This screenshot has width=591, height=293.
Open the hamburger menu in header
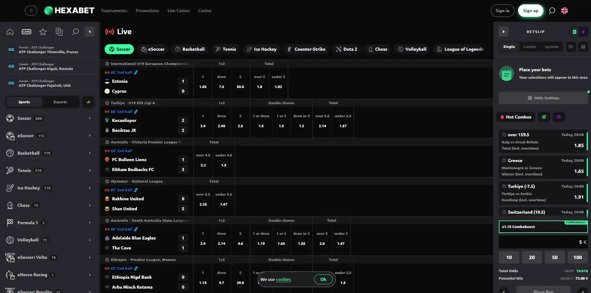coord(31,11)
